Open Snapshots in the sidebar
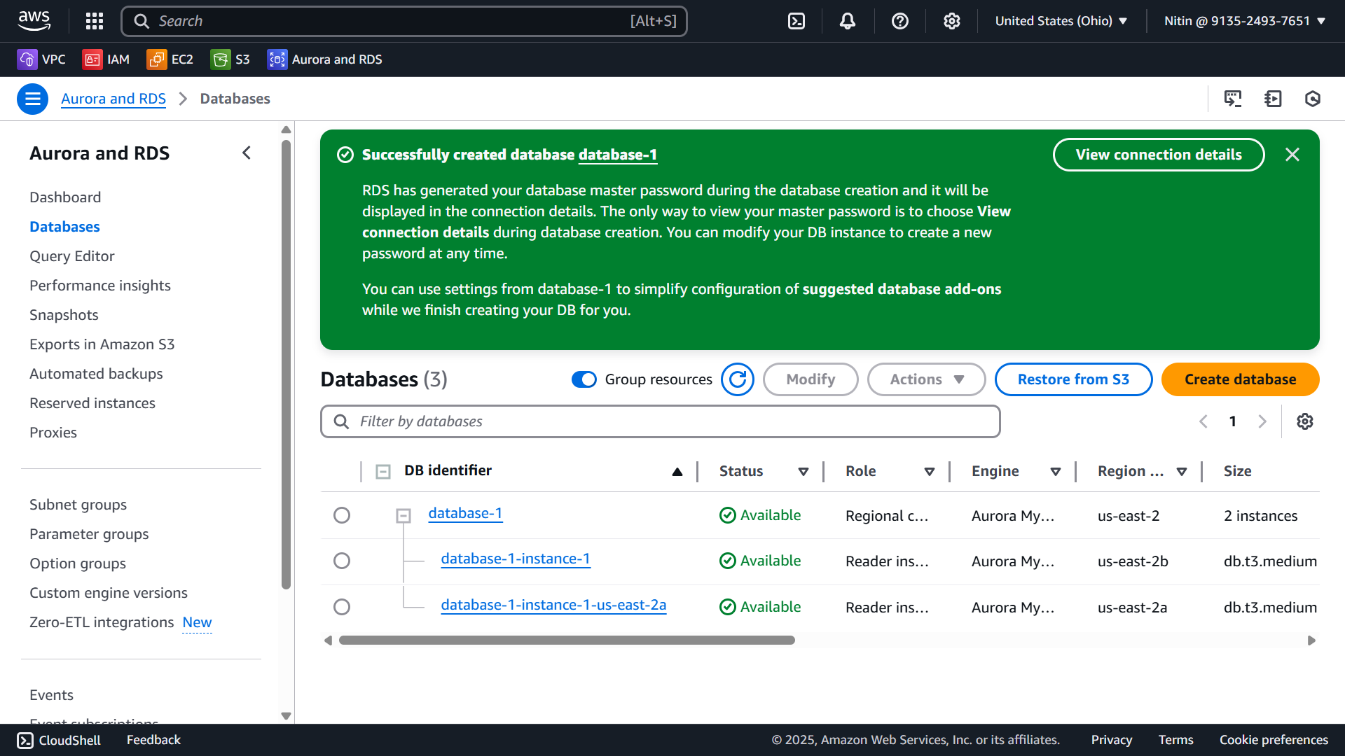 [x=64, y=315]
